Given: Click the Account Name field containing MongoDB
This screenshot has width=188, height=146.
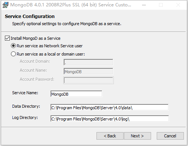Looking at the screenshot, I should [x=89, y=71].
